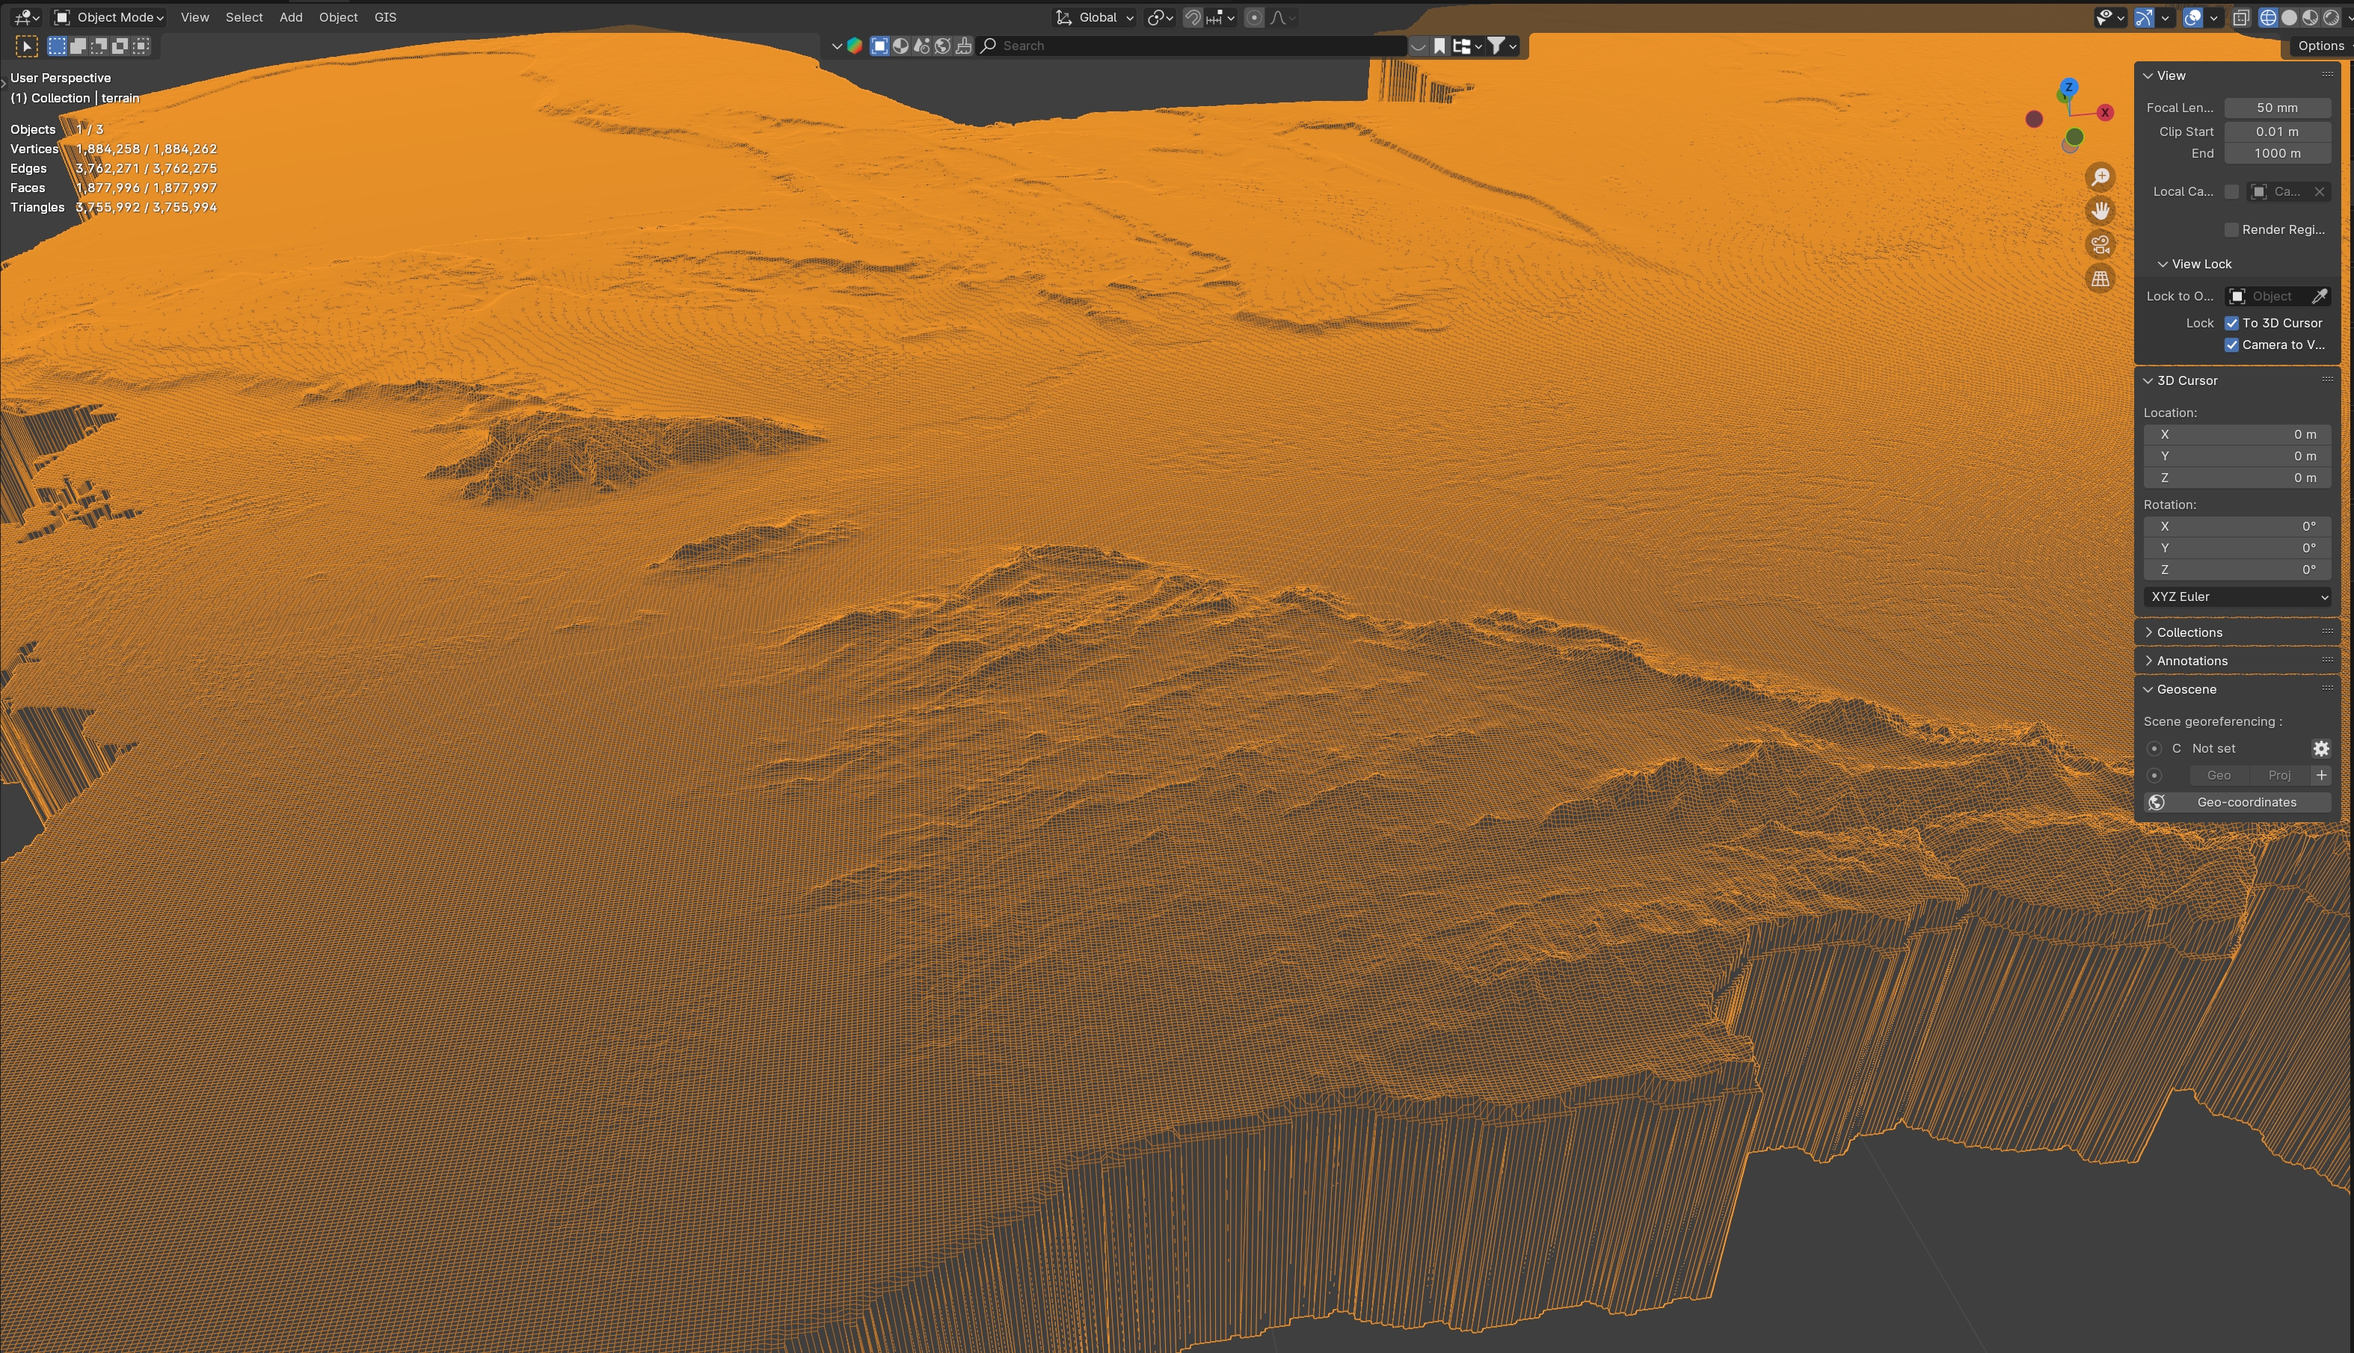The width and height of the screenshot is (2354, 1353).
Task: Open the GIS menu
Action: [x=385, y=18]
